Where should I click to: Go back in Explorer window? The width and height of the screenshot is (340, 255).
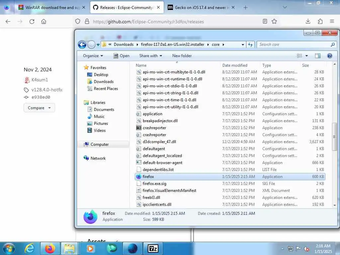click(82, 45)
